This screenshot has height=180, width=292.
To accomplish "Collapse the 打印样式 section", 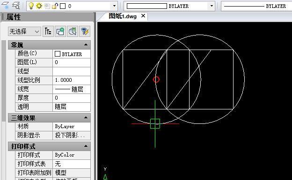I will coord(86,146).
